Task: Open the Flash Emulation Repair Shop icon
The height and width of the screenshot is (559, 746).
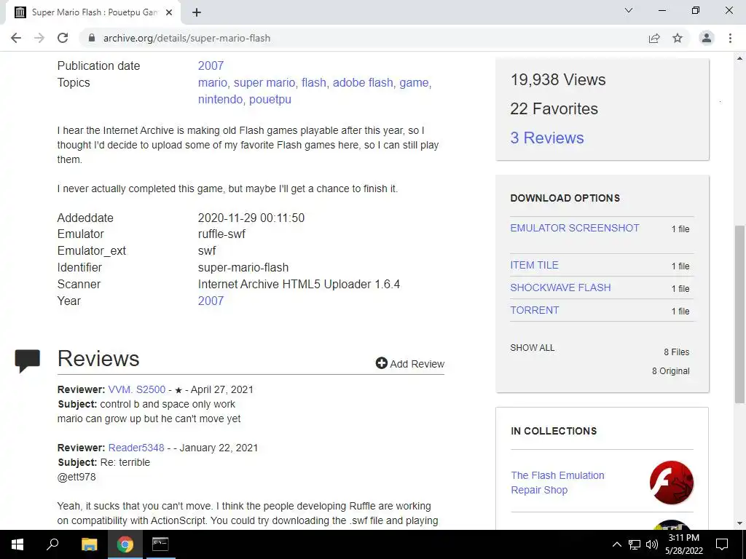Action: [671, 483]
